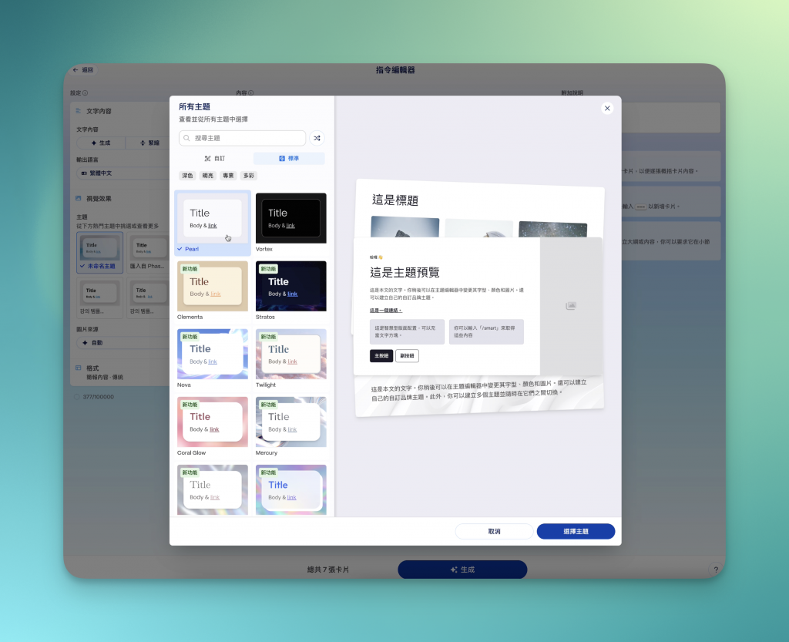Viewport: 789px width, 642px height.
Task: Click the search magnifier icon in theme search
Action: (x=186, y=138)
